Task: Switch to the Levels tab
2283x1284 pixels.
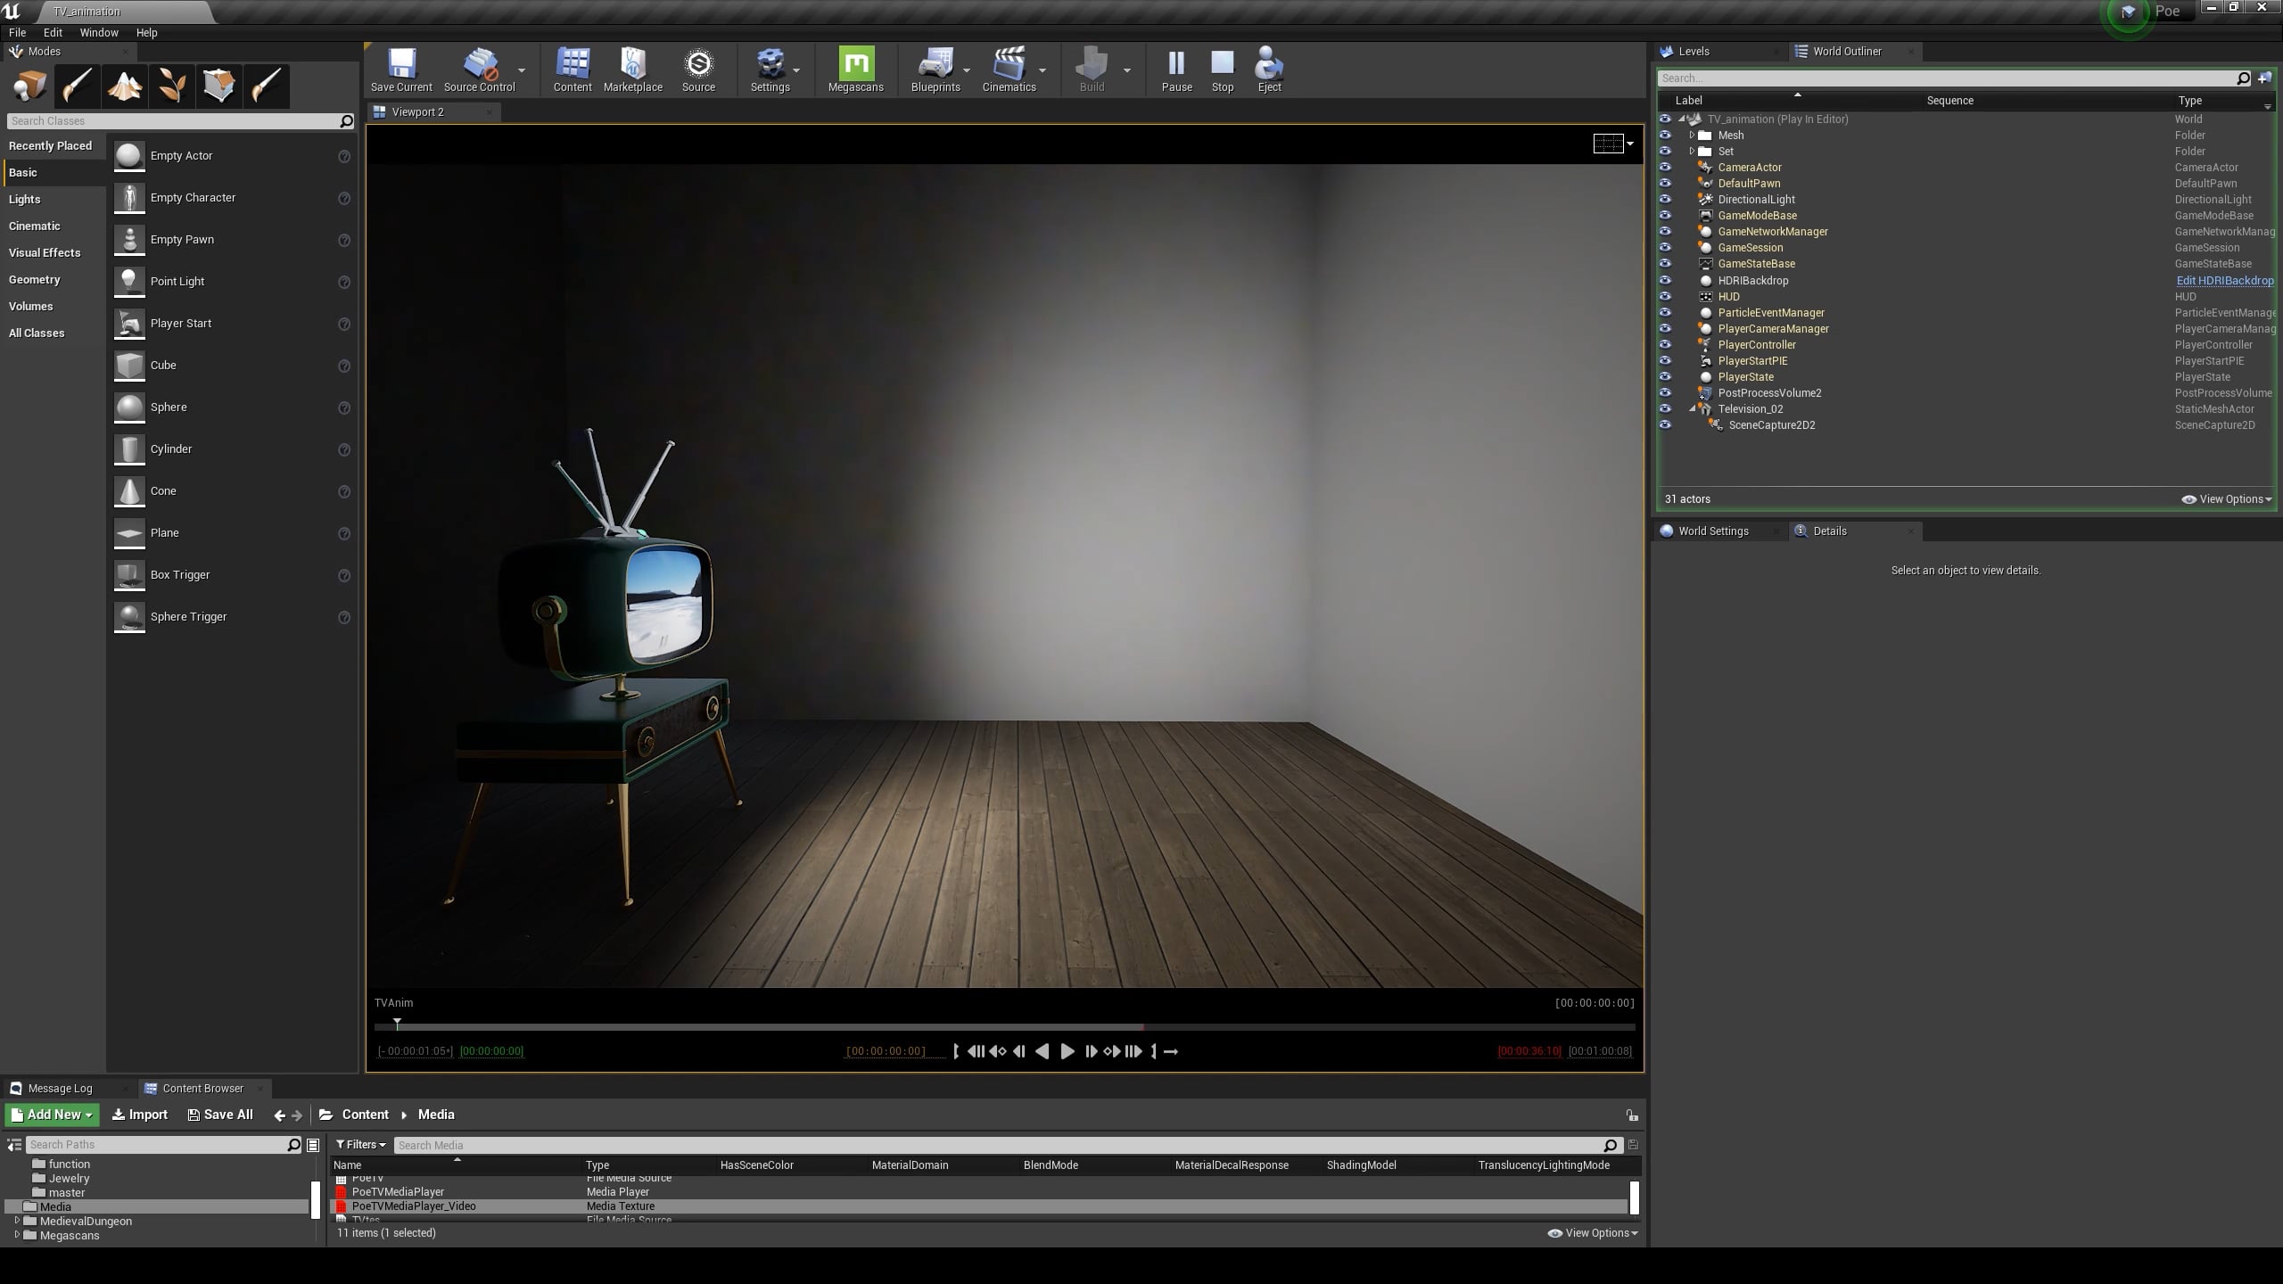Action: 1693,52
